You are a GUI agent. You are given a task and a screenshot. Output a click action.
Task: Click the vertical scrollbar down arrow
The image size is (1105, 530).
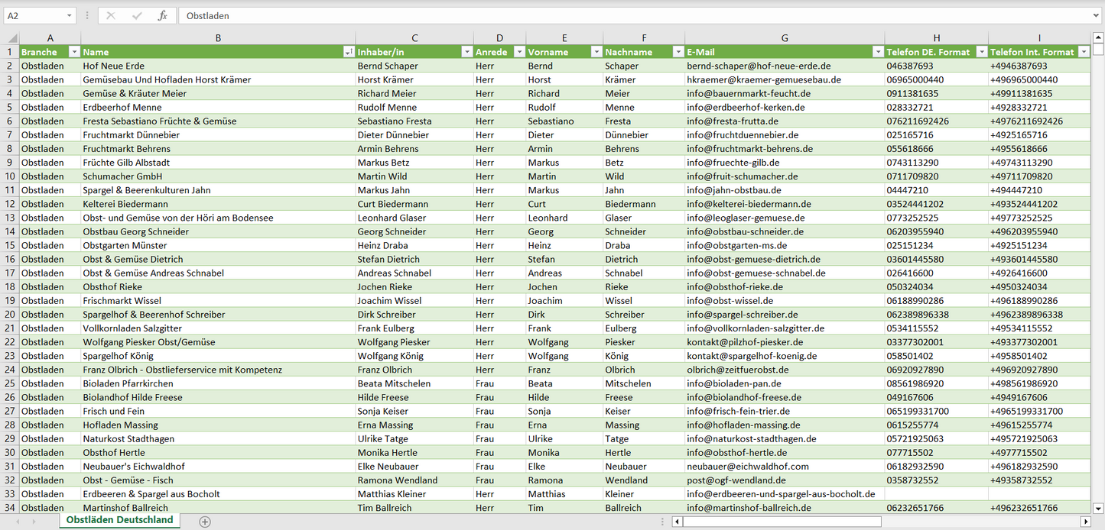pyautogui.click(x=1098, y=508)
